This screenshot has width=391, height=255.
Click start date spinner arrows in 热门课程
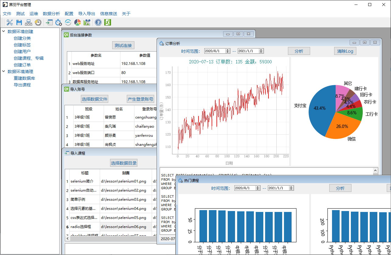pos(258,188)
